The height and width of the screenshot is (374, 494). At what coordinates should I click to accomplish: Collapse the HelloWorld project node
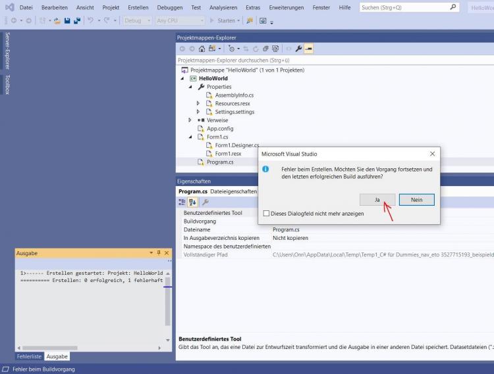tap(182, 78)
